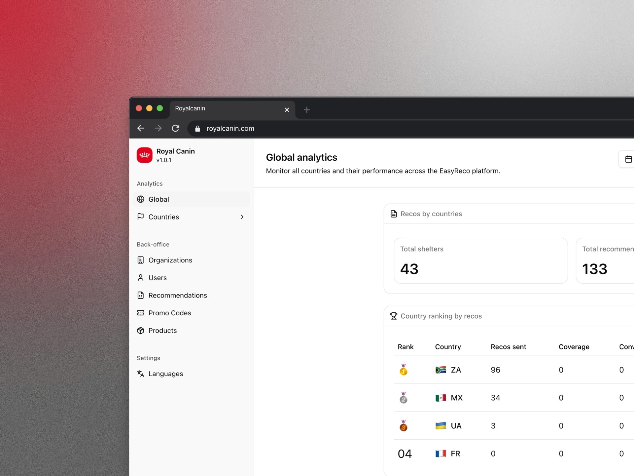Expand the Countries submenu chevron
The image size is (634, 476).
(x=242, y=217)
